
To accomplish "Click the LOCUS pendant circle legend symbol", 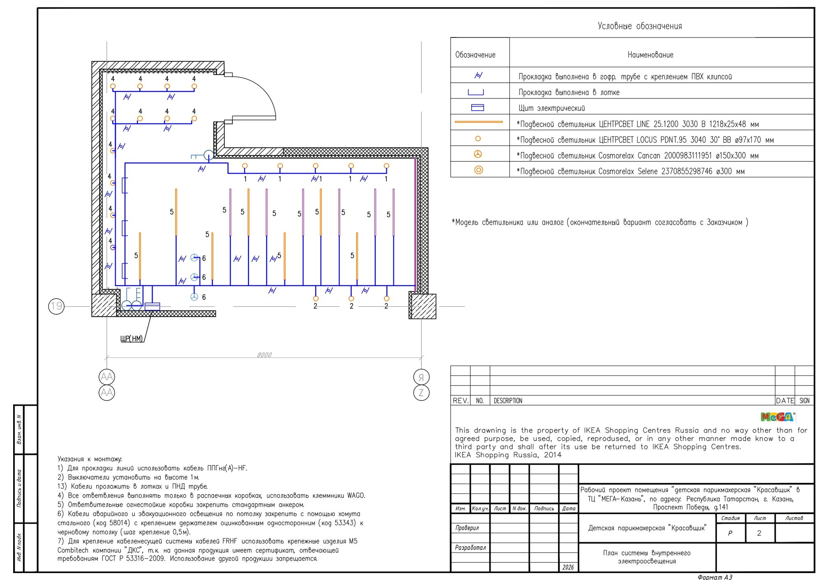I will 478,139.
